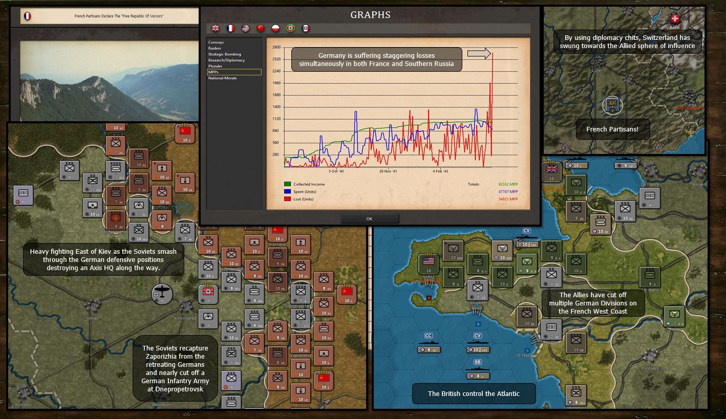726x419 pixels.
Task: Select the United States flag in Graphs
Action: point(246,29)
